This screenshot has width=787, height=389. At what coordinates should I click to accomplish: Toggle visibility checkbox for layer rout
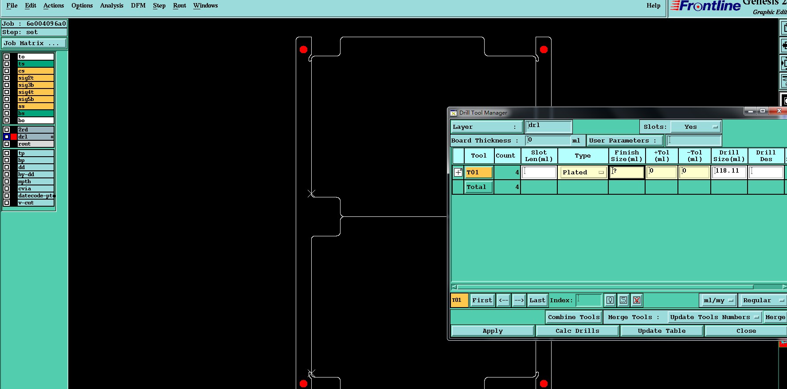7,144
